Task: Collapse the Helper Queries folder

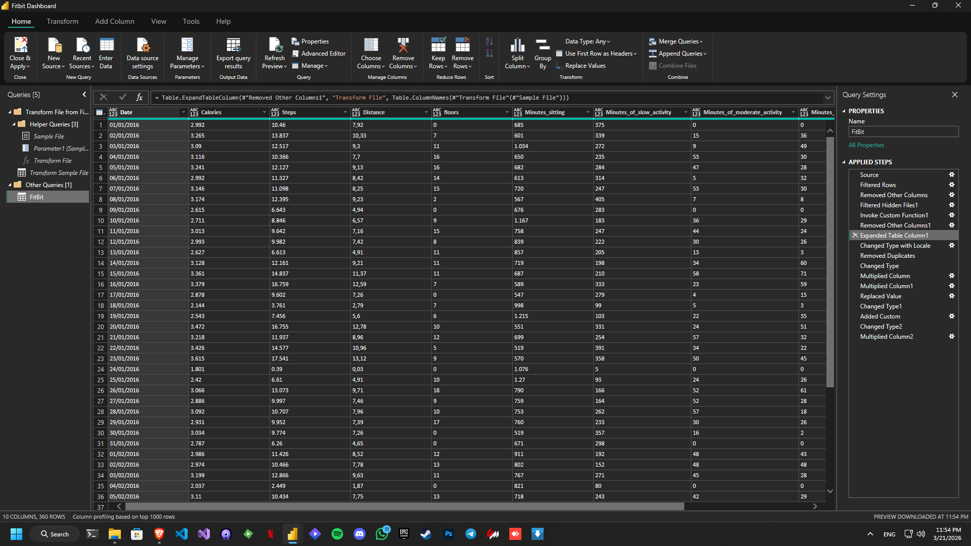Action: [13, 124]
